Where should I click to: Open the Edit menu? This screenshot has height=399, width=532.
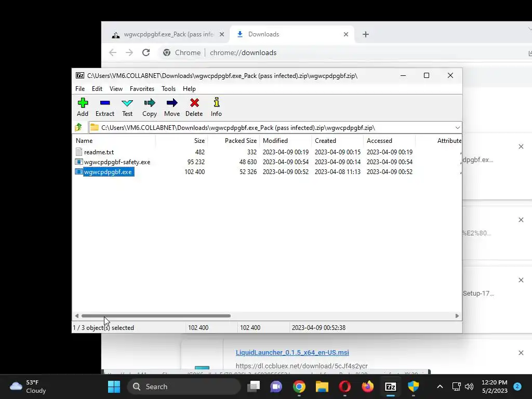97,88
